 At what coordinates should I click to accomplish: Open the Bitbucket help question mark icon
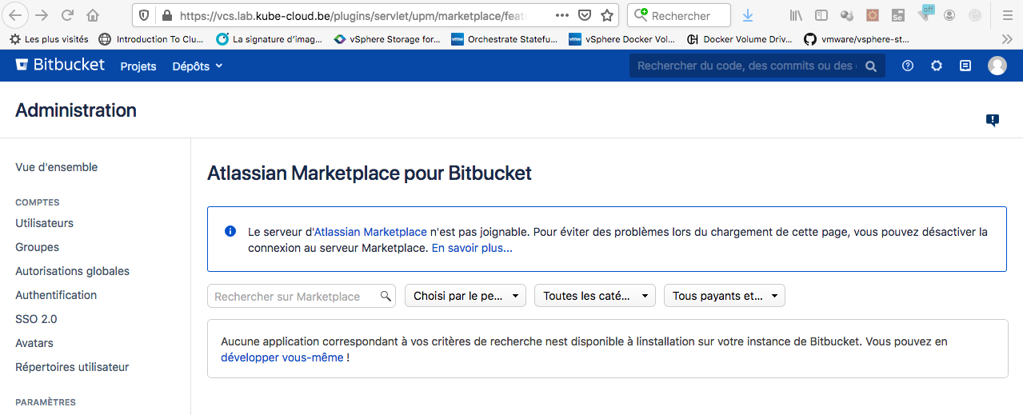(908, 66)
